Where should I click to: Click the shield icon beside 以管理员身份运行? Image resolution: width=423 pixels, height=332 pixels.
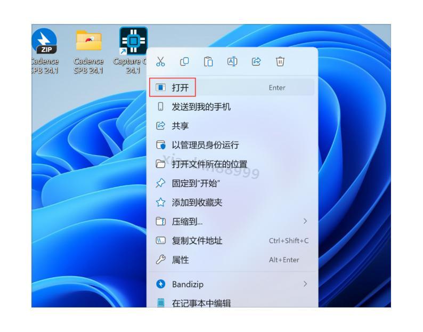pyautogui.click(x=161, y=145)
